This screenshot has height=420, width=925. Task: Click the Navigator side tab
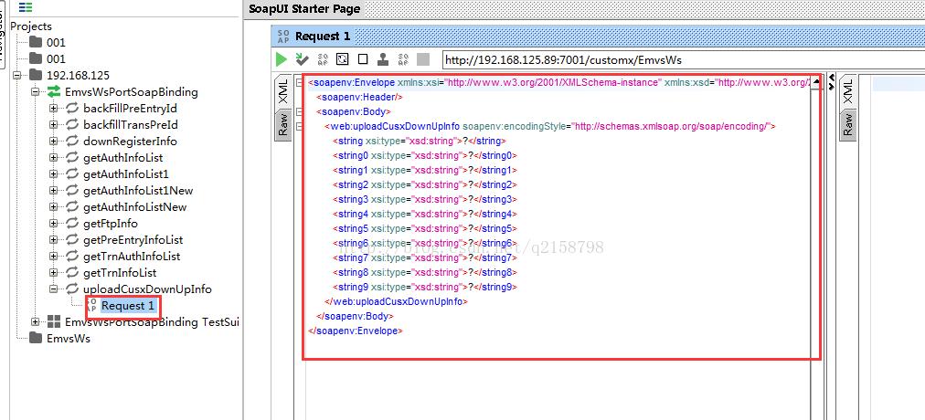(3, 36)
